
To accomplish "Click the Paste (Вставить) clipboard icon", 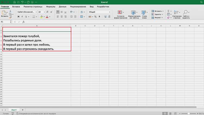I will pyautogui.click(x=4, y=13).
